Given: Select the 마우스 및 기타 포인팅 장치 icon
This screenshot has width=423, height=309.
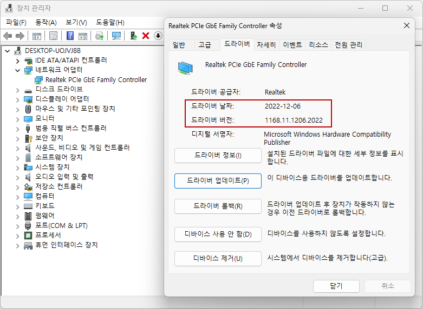Looking at the screenshot, I should click(x=28, y=109).
